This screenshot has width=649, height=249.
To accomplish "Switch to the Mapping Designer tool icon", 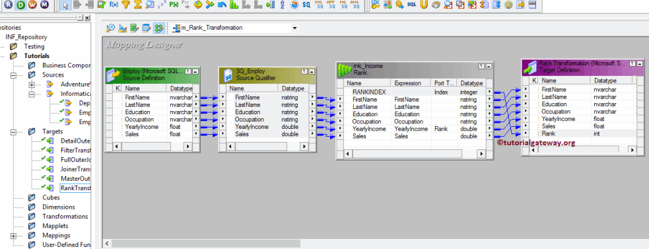I will point(158,28).
